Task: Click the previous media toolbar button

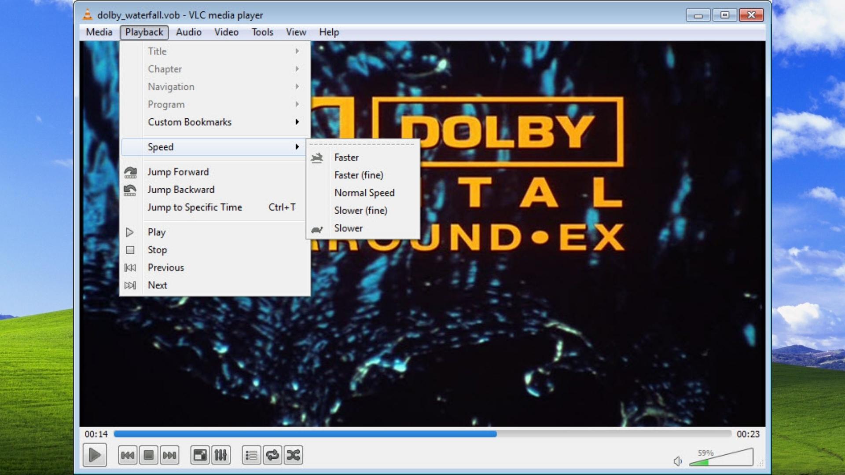Action: click(128, 455)
